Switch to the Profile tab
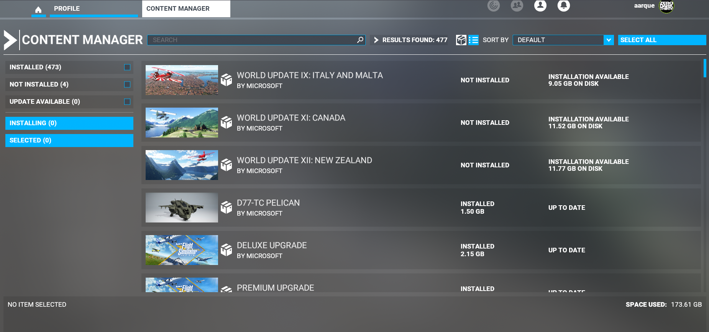Image resolution: width=709 pixels, height=332 pixels. 67,8
